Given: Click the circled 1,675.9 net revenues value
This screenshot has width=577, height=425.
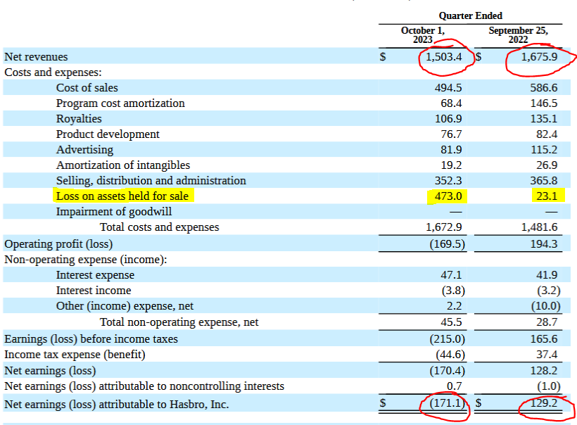Looking at the screenshot, I should pos(539,57).
